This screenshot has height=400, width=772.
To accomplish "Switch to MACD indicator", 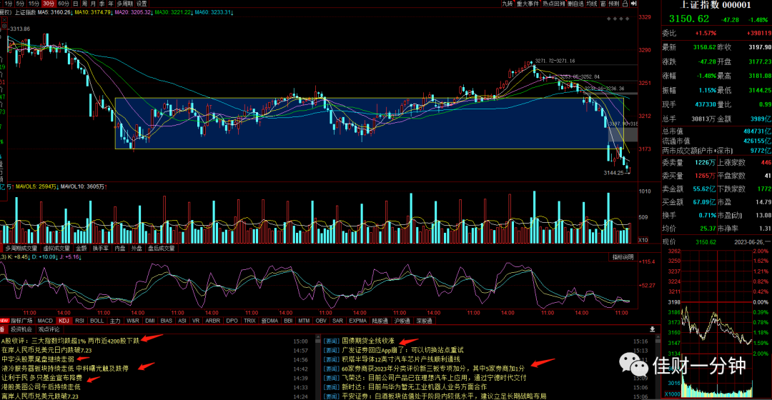I will 45,321.
